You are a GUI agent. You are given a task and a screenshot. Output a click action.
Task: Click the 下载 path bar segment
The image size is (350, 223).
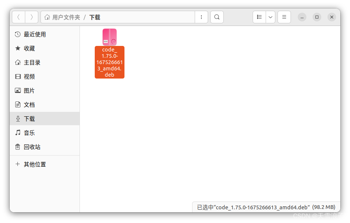click(x=95, y=17)
